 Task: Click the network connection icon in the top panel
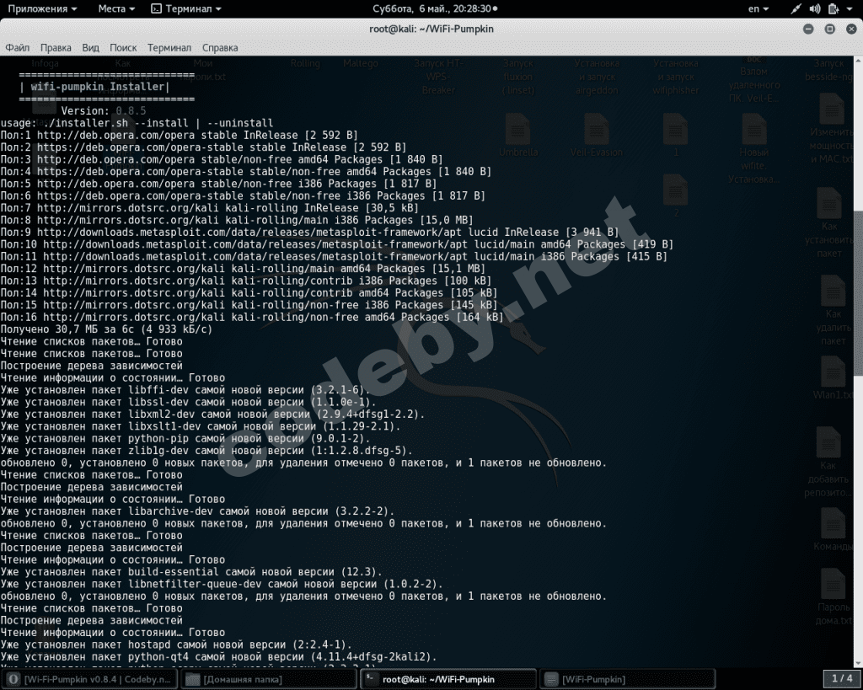[796, 8]
